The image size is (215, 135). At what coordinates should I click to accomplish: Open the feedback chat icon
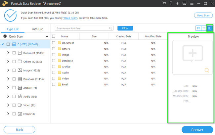pyautogui.click(x=184, y=3)
